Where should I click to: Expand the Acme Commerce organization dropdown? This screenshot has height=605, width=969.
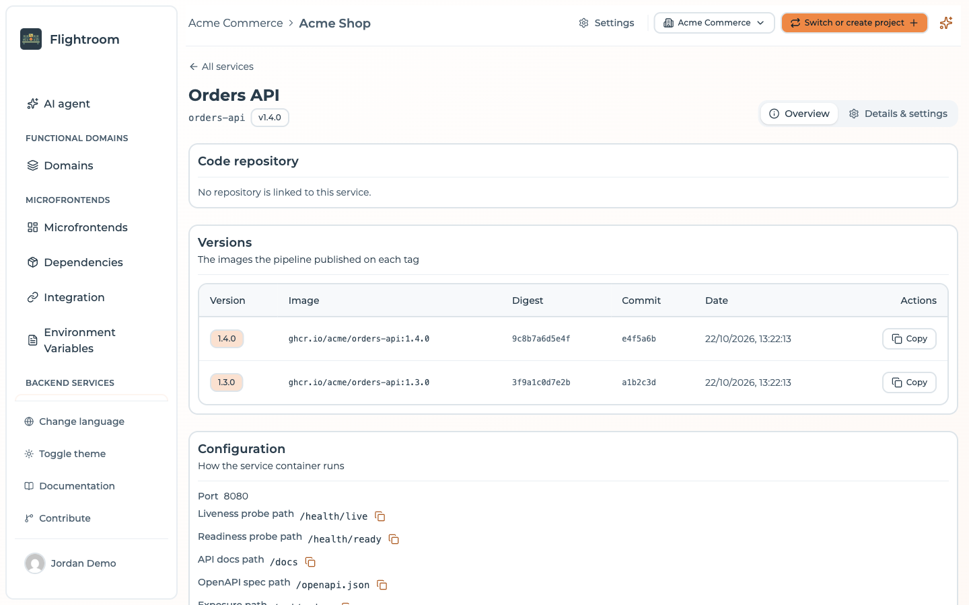pyautogui.click(x=714, y=23)
